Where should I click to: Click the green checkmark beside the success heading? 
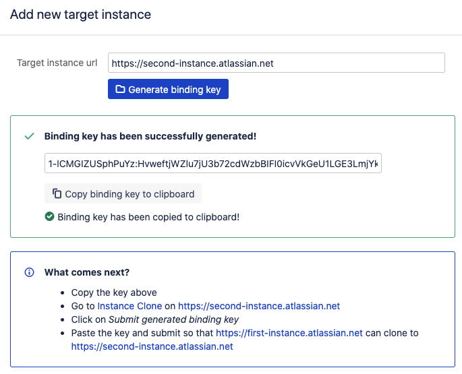pyautogui.click(x=29, y=136)
